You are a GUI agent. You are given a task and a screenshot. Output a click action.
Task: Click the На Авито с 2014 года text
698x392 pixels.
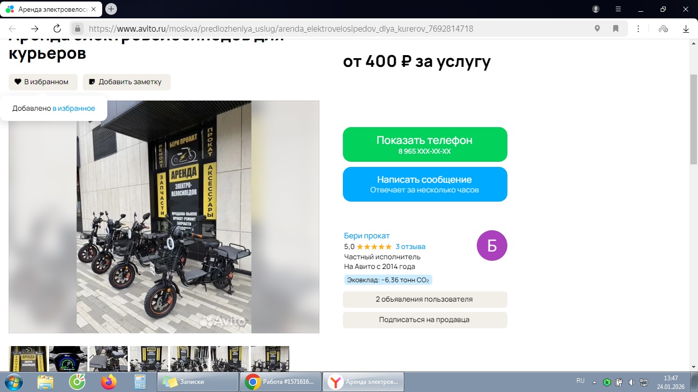[x=380, y=266]
